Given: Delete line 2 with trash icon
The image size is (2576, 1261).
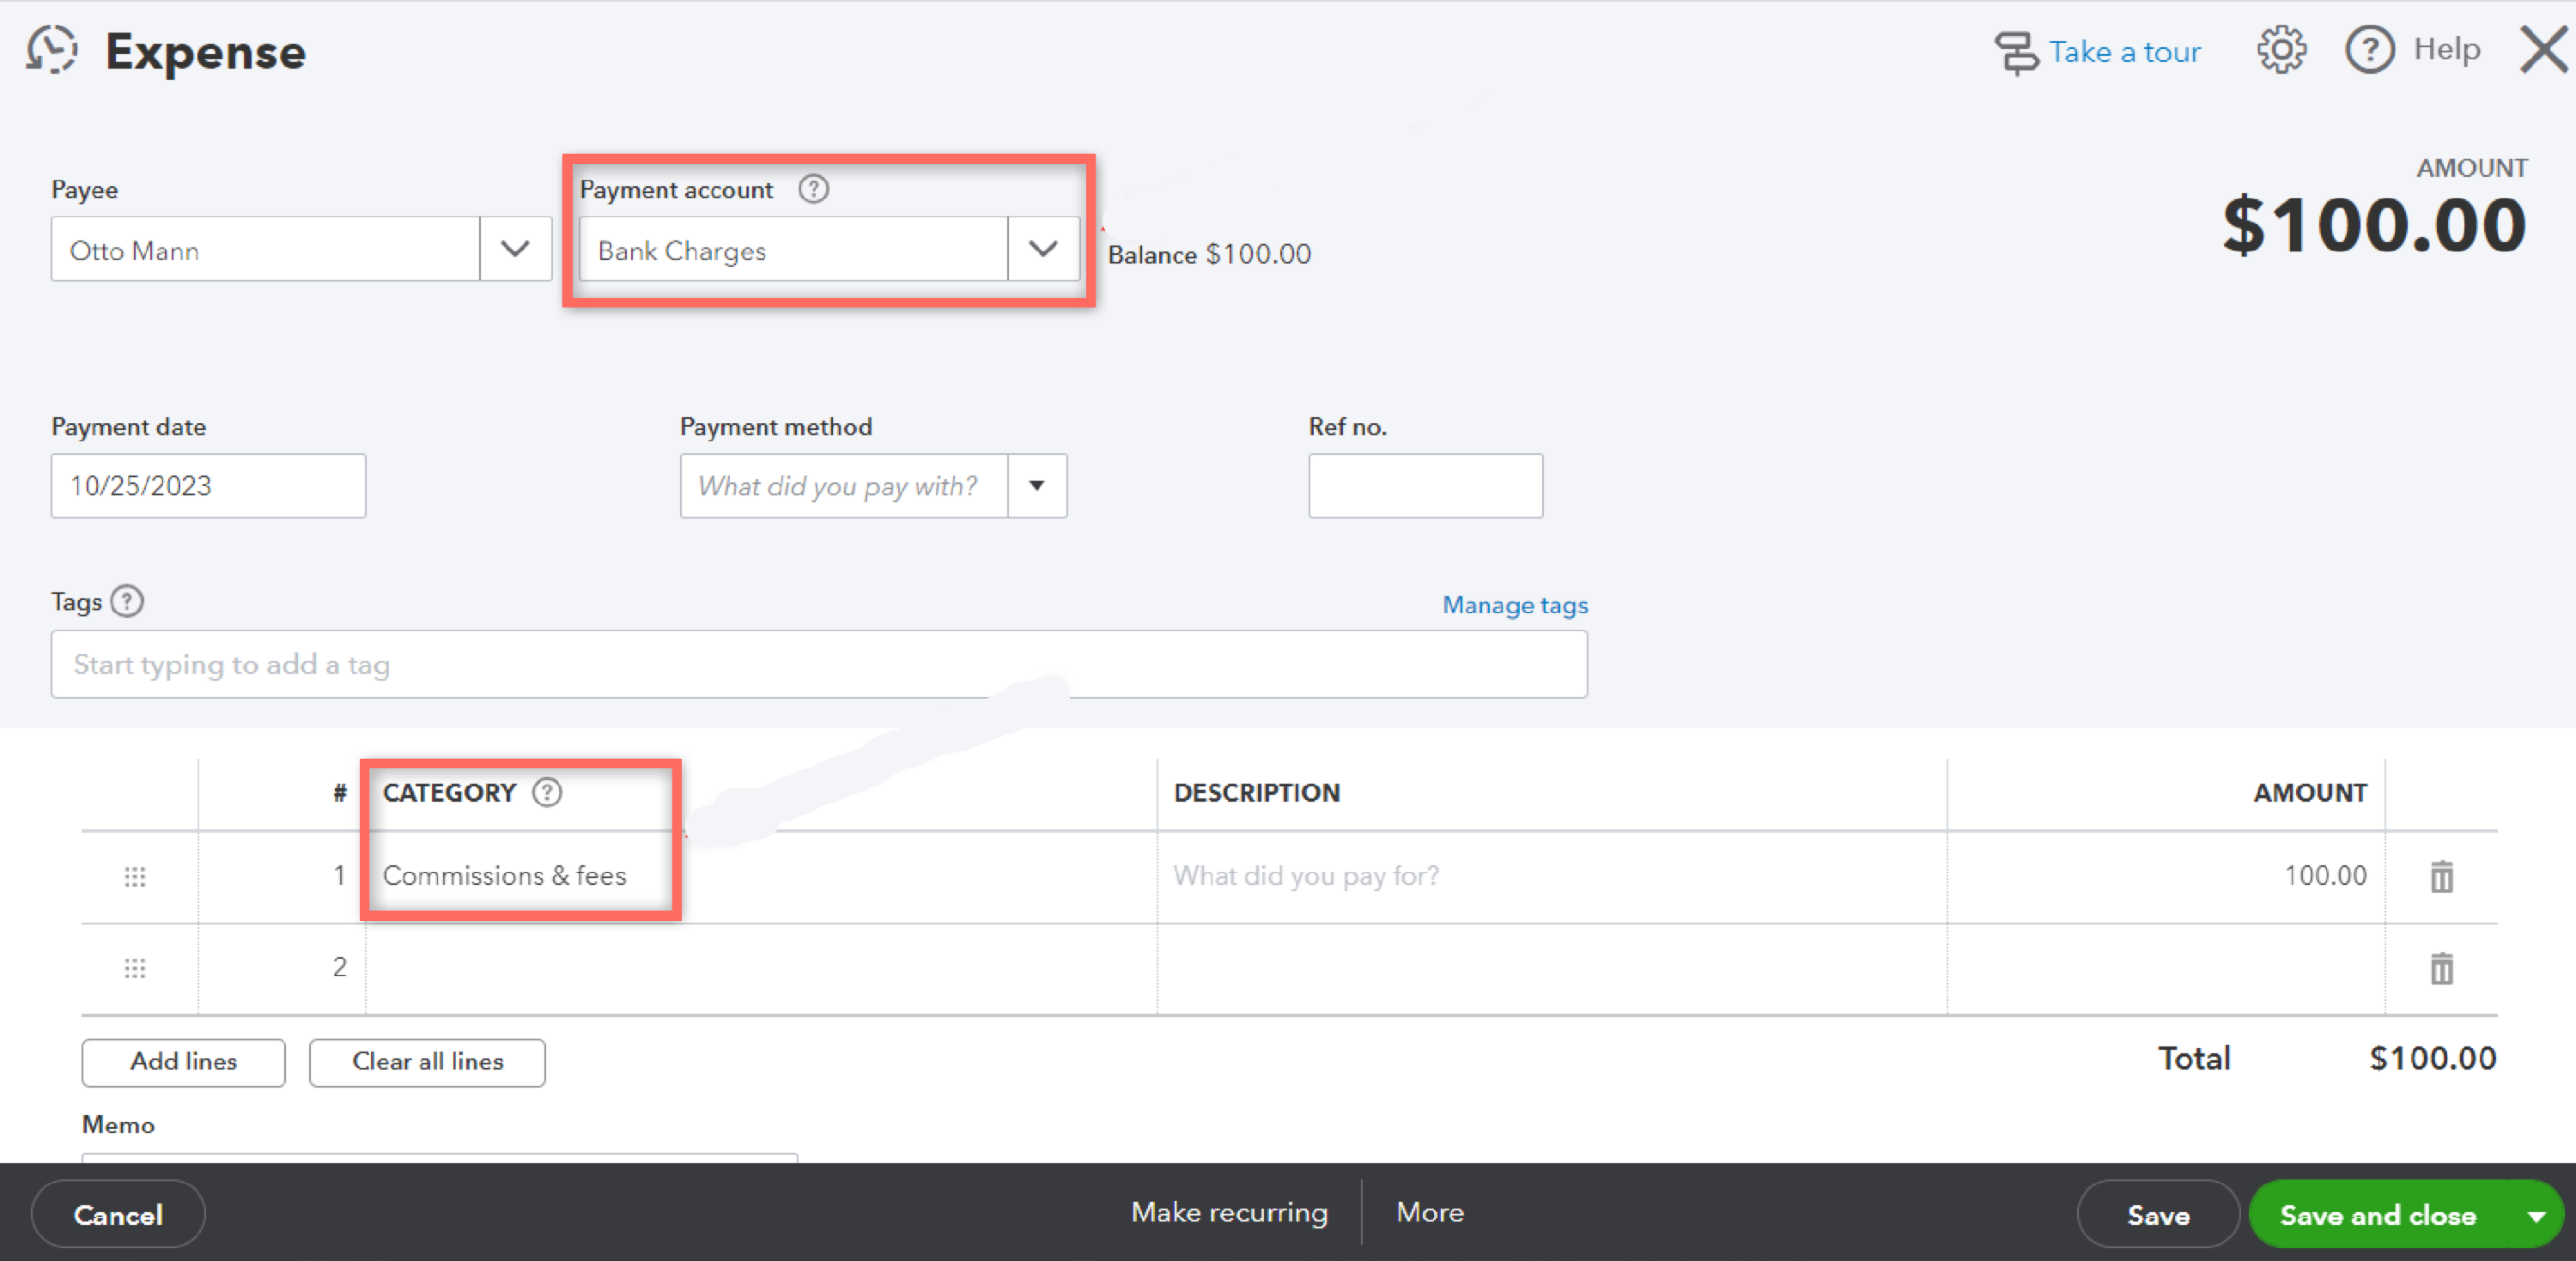Looking at the screenshot, I should tap(2441, 968).
